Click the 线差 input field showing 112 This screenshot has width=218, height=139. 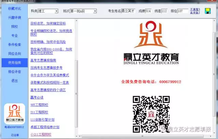click(x=164, y=11)
